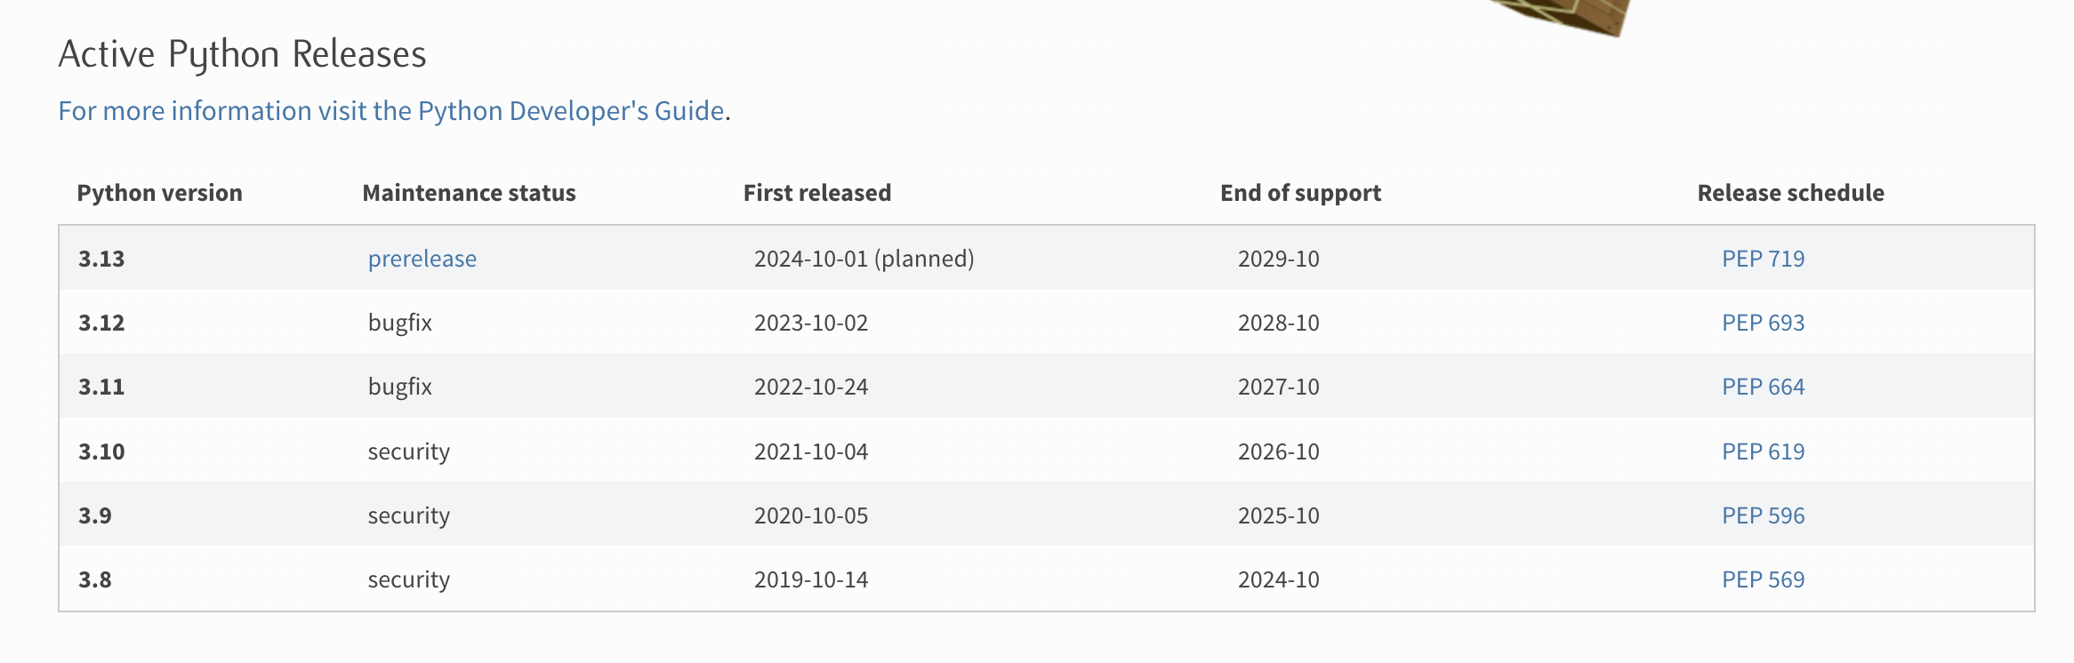Select the 3.13 version cell

pos(101,259)
